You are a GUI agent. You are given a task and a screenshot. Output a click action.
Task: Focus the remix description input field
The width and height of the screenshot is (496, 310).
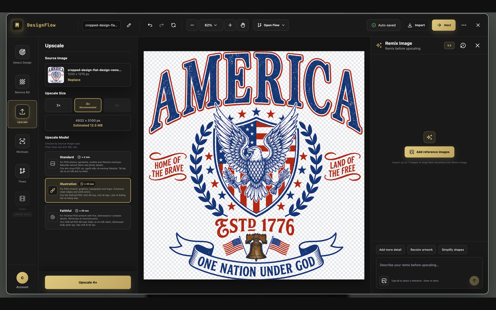coord(429,265)
